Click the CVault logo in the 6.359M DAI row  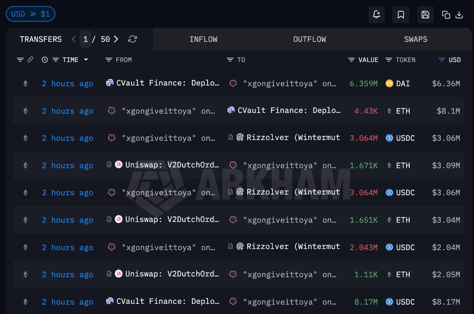pos(110,83)
